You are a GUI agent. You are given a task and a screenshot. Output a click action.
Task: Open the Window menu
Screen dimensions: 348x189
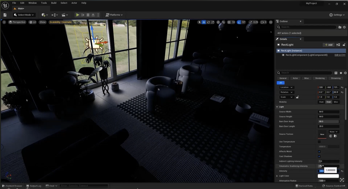point(32,3)
